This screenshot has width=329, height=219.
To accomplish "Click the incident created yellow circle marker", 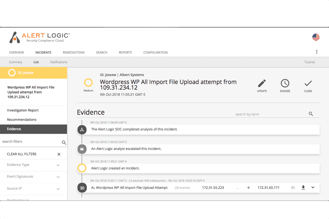I will point(82,168).
